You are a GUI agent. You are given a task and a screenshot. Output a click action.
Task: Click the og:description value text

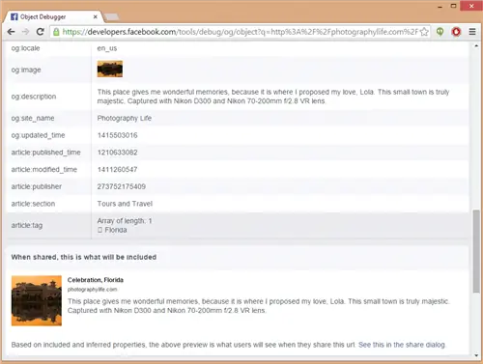pos(273,97)
